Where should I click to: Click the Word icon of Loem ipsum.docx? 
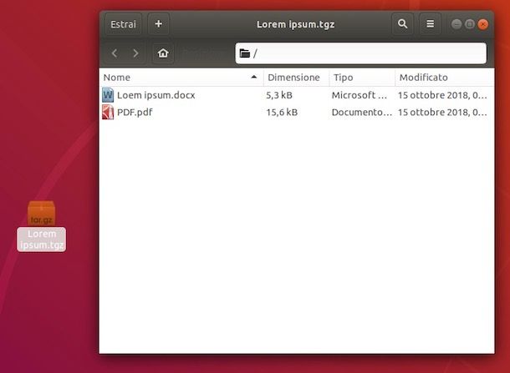tap(108, 95)
